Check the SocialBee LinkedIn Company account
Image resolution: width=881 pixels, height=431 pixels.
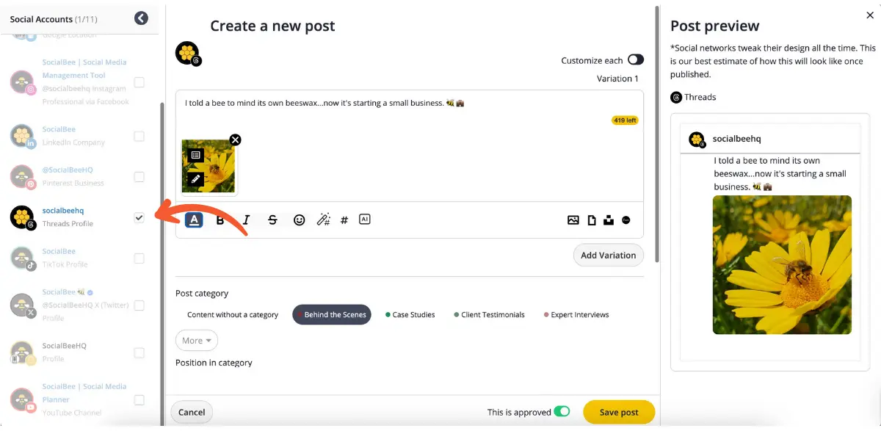139,136
